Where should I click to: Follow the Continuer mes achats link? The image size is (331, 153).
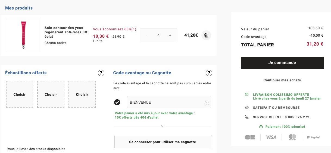(282, 80)
